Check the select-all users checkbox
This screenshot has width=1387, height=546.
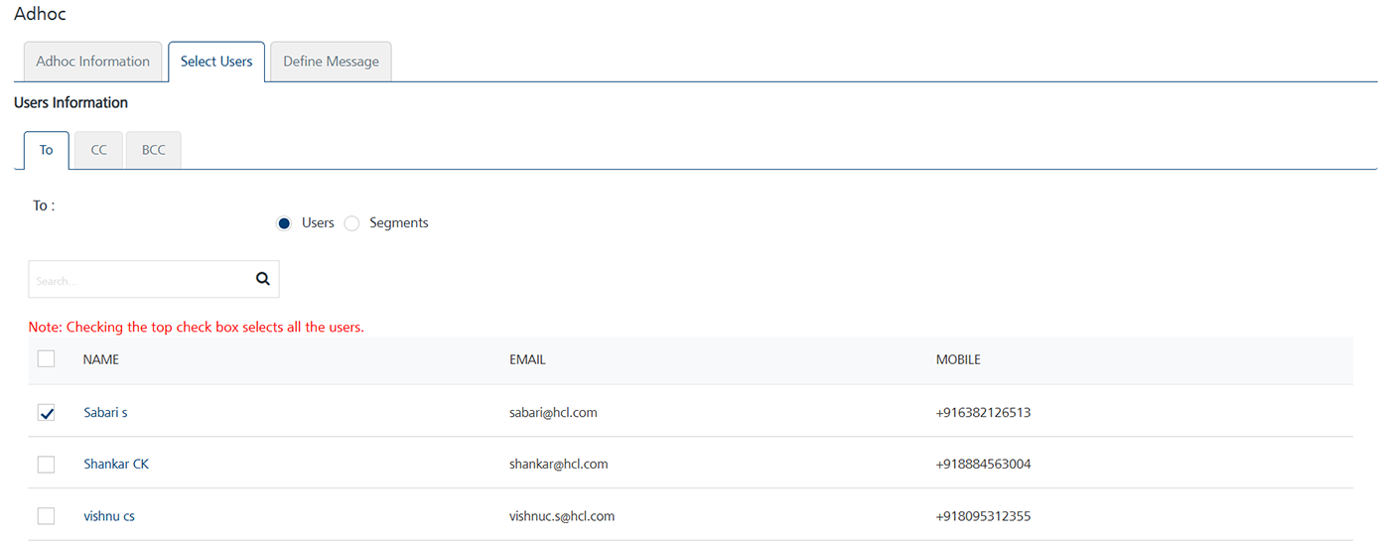coord(46,359)
